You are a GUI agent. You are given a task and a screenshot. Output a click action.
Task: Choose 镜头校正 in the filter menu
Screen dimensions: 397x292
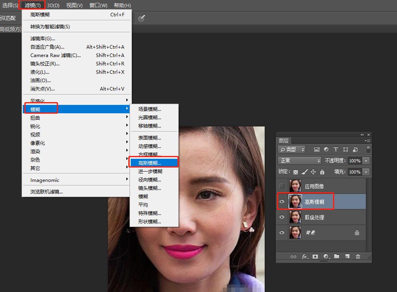tap(45, 63)
